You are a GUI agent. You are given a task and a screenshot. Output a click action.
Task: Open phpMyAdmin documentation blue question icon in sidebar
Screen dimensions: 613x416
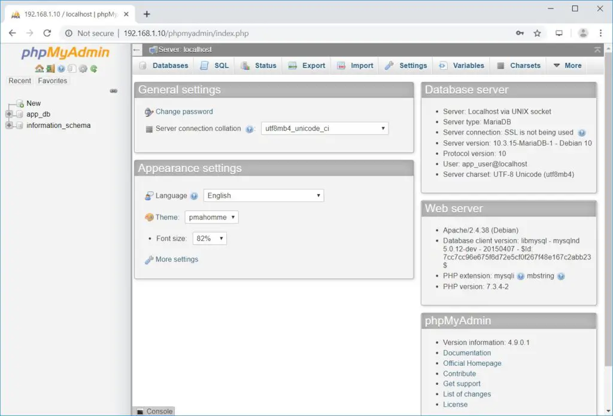(x=61, y=69)
